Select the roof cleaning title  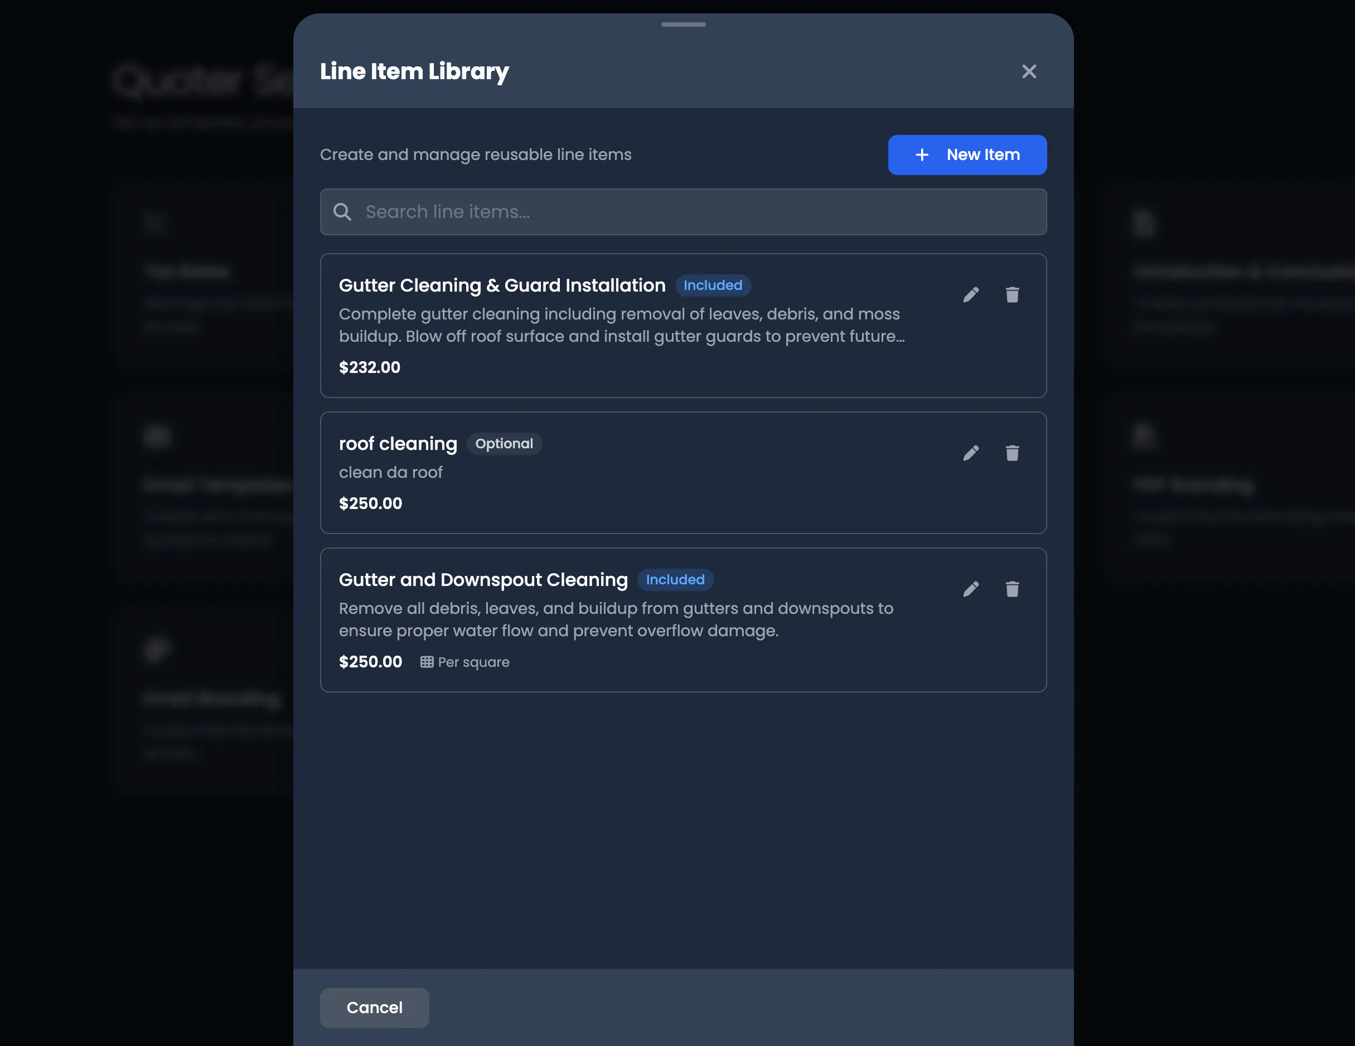tap(398, 444)
